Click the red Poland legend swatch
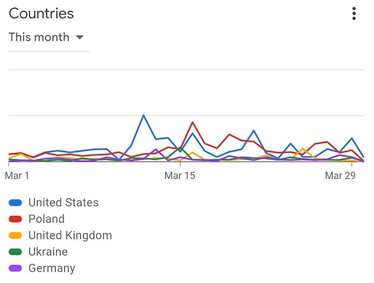374x283 pixels. click(x=15, y=219)
